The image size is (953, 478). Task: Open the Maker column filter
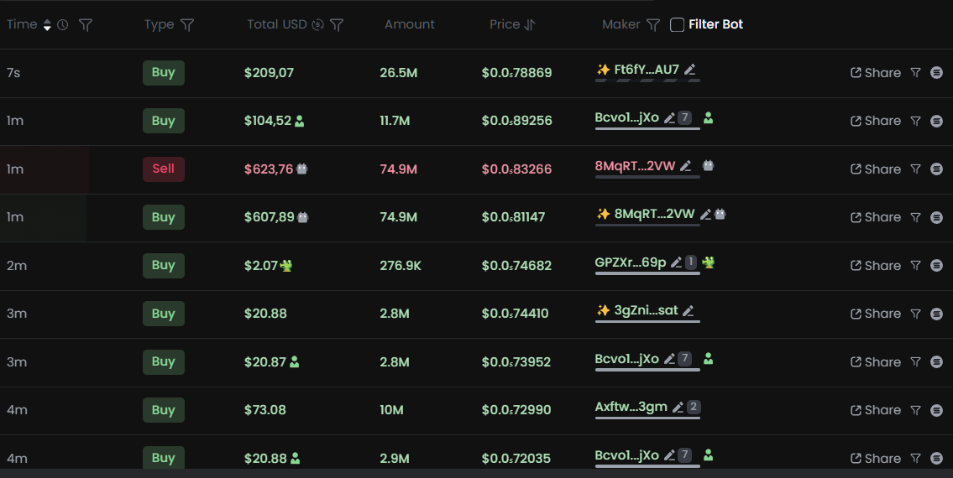[652, 25]
